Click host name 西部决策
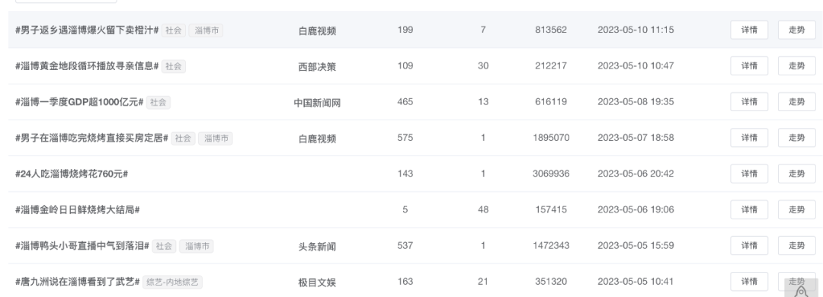The height and width of the screenshot is (297, 823). pos(317,67)
